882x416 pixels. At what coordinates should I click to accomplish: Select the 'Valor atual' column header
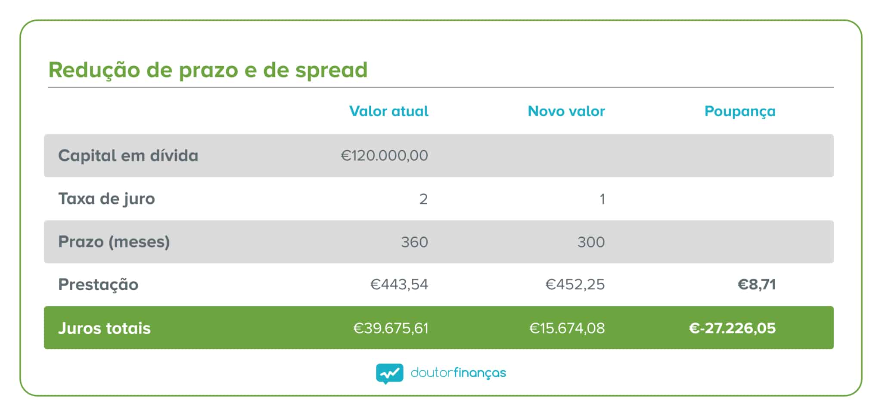click(x=388, y=111)
